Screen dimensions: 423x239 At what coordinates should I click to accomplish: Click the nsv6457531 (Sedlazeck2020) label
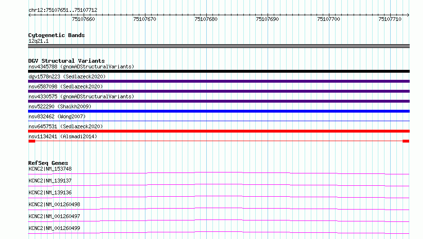(66, 126)
